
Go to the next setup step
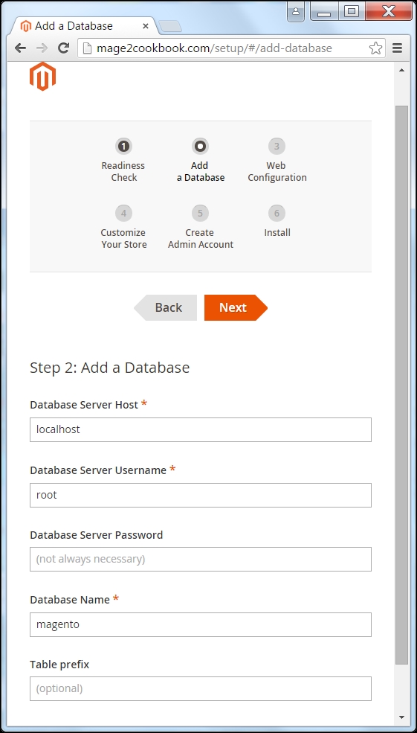tap(236, 307)
